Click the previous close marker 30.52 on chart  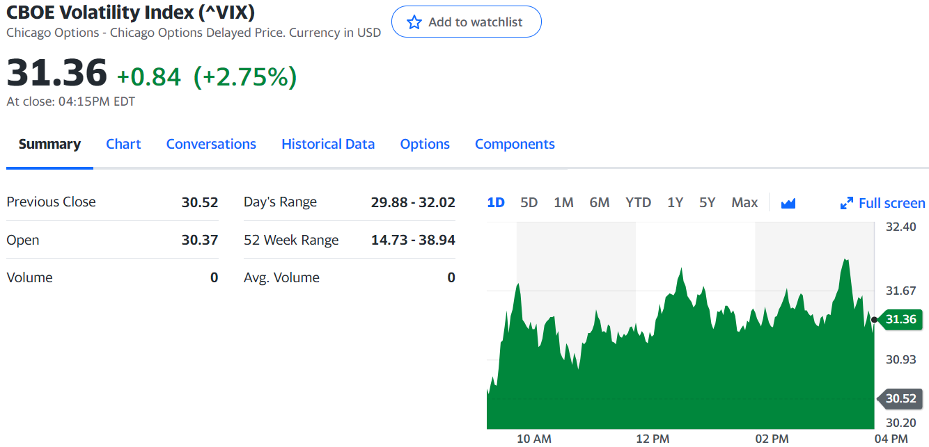point(900,398)
